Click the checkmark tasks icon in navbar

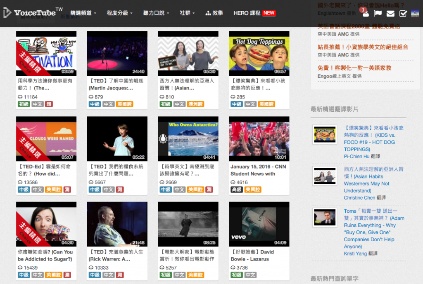pyautogui.click(x=403, y=13)
